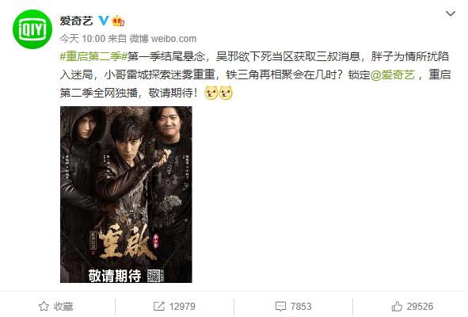
Task: Open the iQIYI green avatar profile
Action: 32,29
